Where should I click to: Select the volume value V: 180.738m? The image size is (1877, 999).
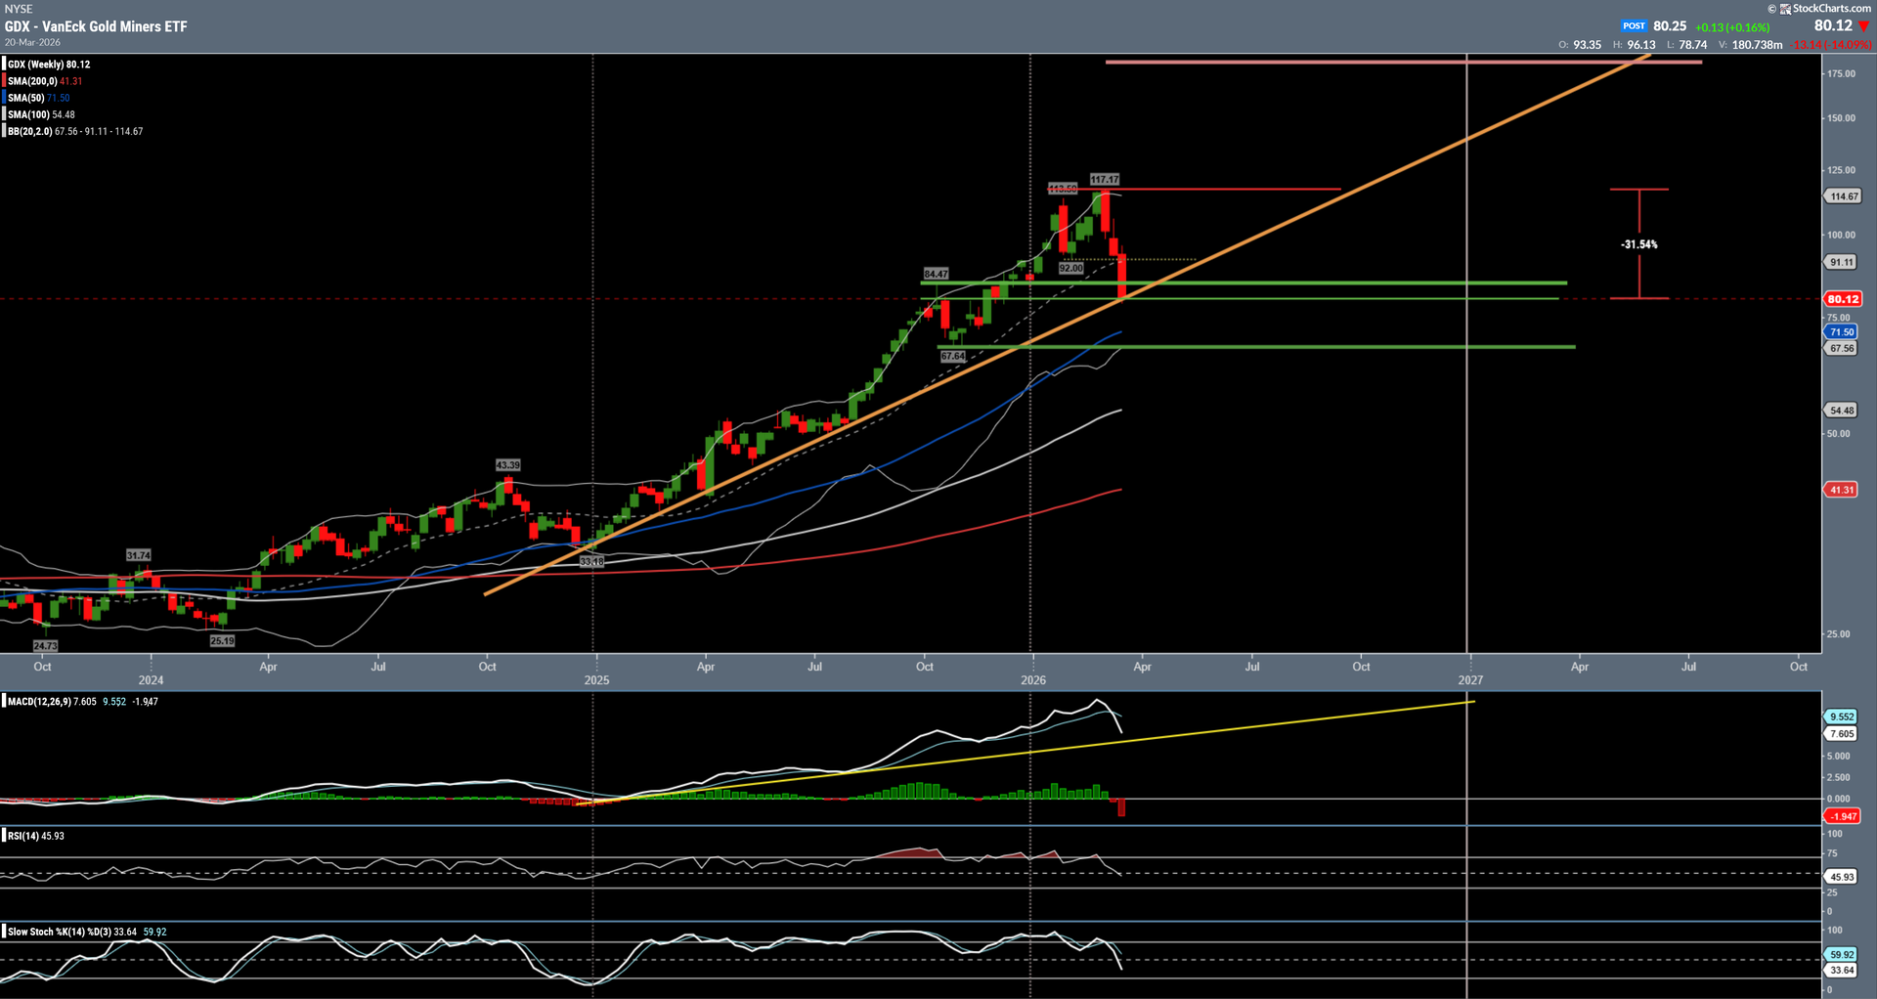coord(1751,45)
